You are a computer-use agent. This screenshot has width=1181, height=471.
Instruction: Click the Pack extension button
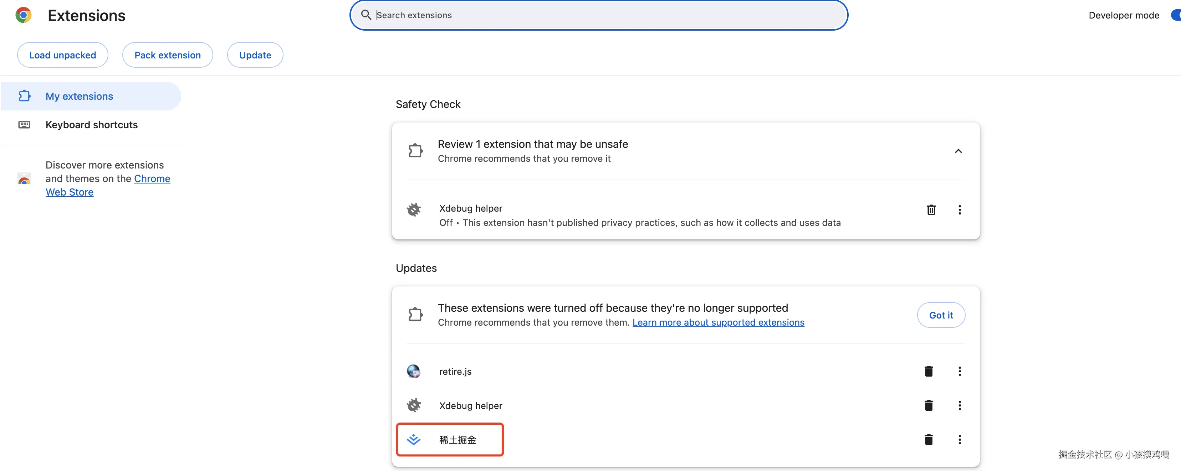167,55
